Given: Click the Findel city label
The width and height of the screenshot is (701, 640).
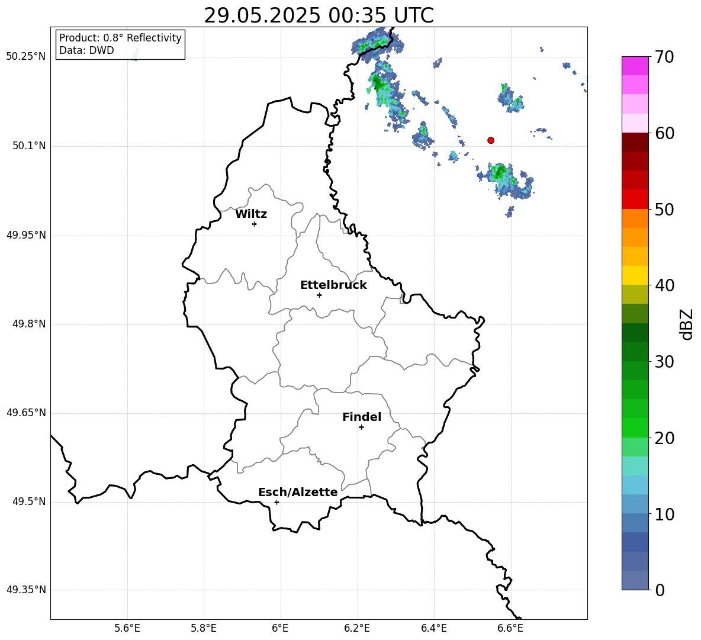Looking at the screenshot, I should [x=362, y=417].
